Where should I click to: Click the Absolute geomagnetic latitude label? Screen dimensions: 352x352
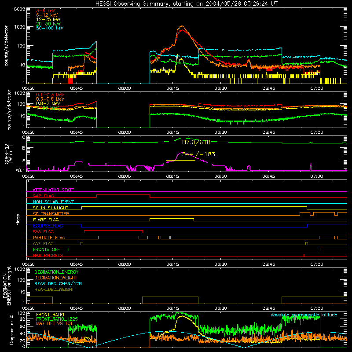coord(304,315)
